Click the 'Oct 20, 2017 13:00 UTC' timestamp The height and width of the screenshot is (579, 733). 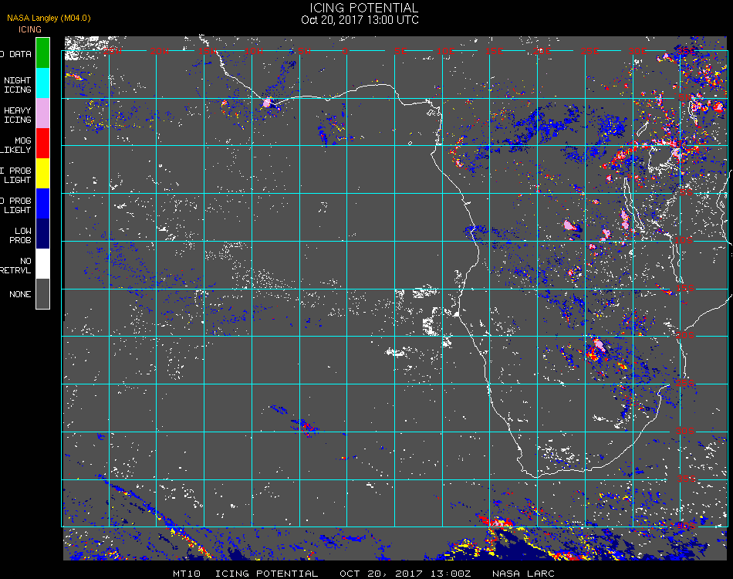(x=360, y=20)
